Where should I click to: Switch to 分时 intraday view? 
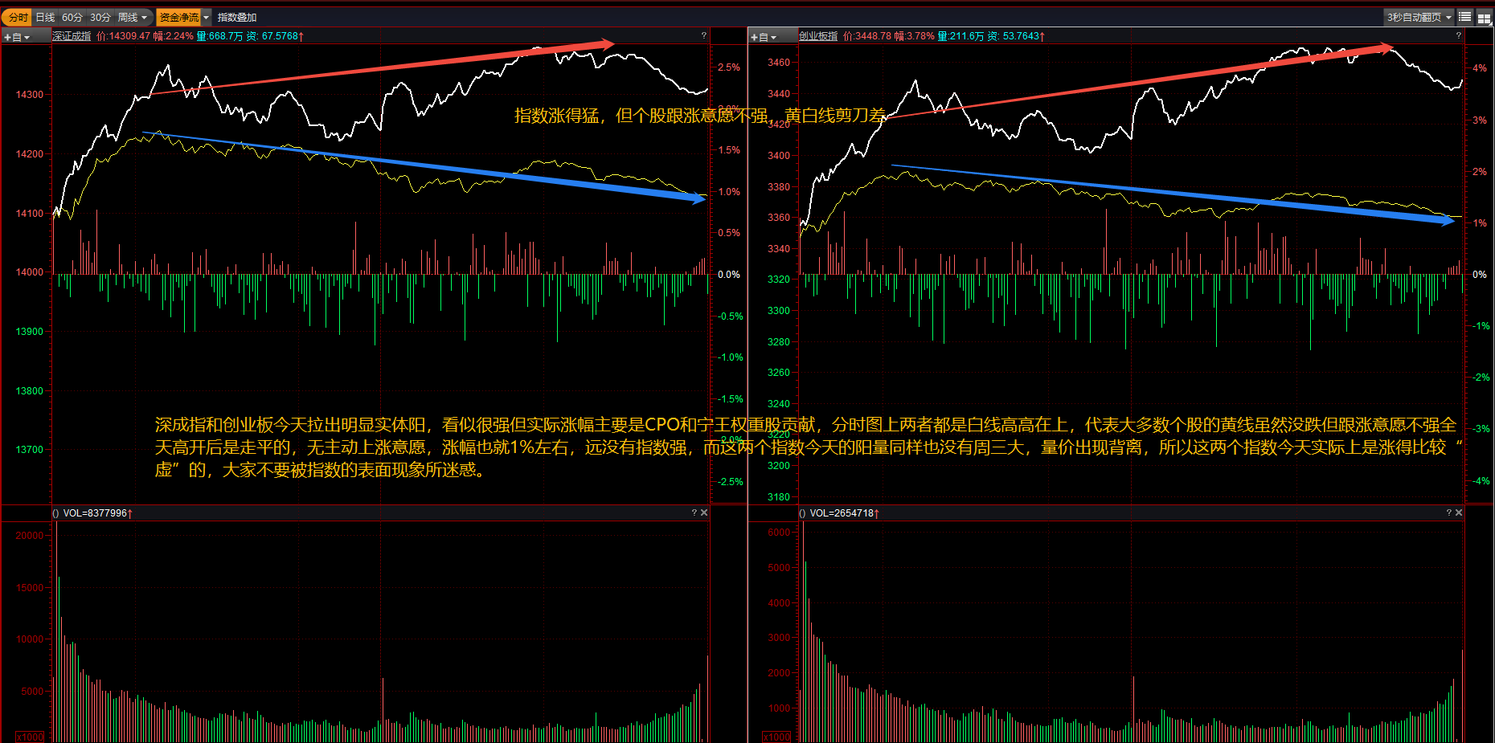point(18,17)
